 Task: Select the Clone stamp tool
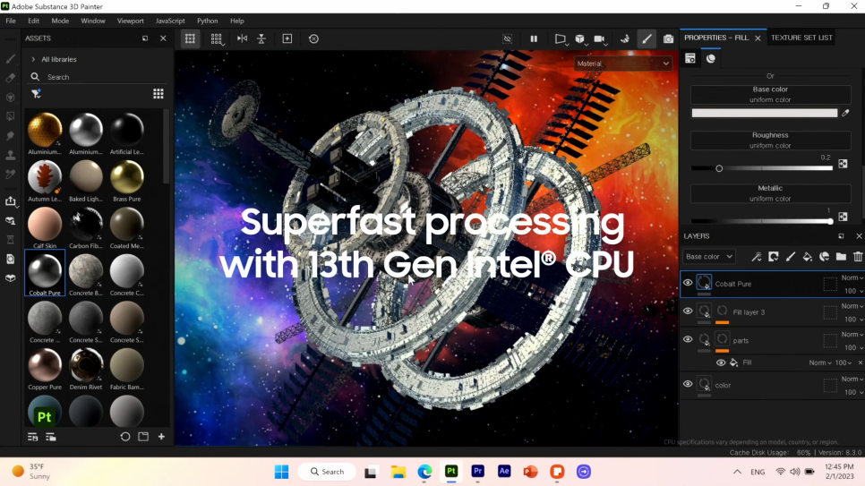(11, 155)
